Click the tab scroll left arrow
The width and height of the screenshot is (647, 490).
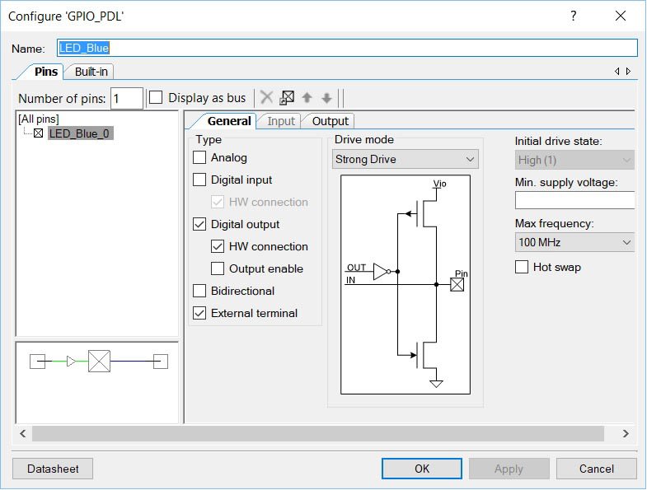(x=617, y=72)
